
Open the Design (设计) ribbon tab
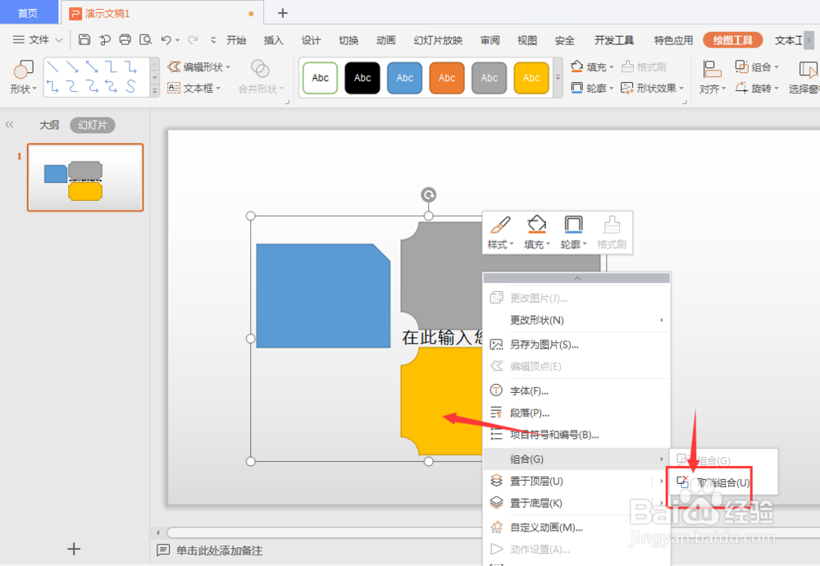(311, 40)
